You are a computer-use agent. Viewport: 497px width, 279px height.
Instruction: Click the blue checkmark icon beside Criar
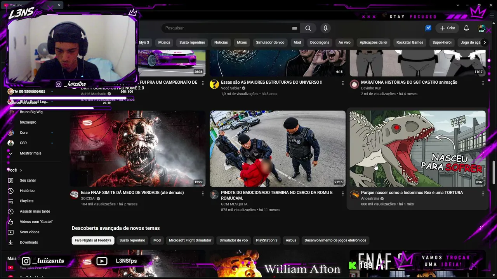[x=428, y=28]
